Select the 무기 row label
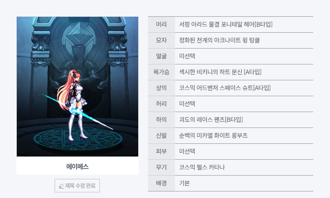The width and height of the screenshot is (330, 198). [161, 167]
